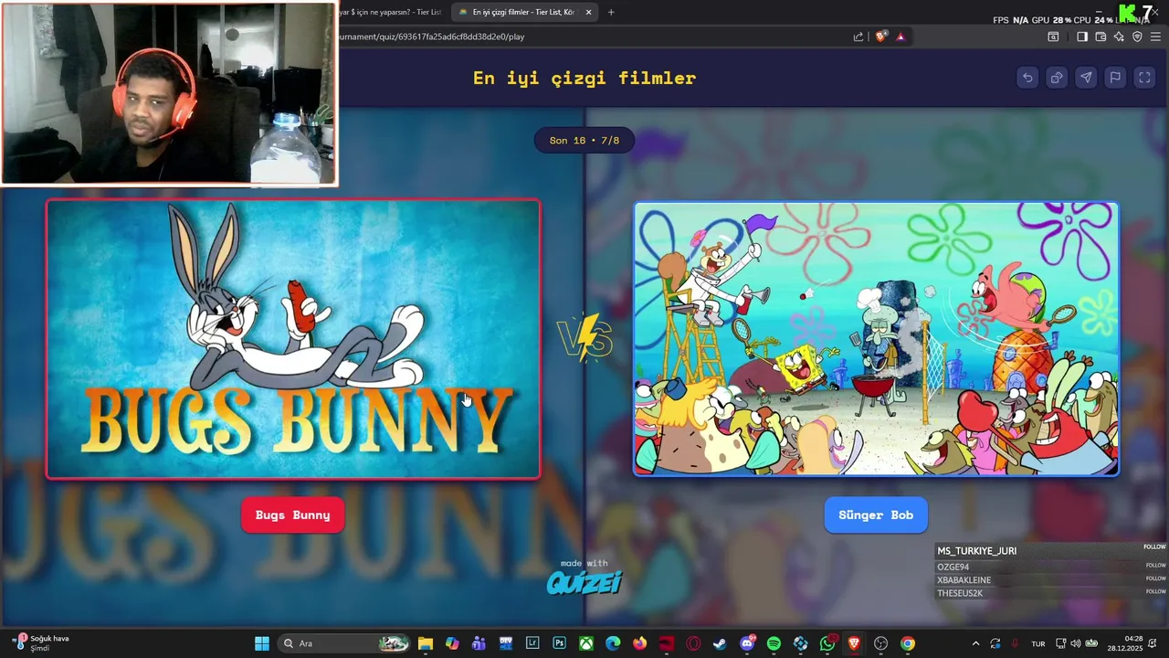This screenshot has height=658, width=1169.
Task: Follow XBABAKLEINE in the overlay list
Action: 1156,578
